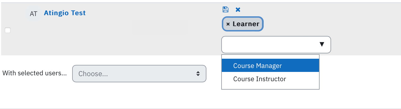Click the 'With selected users...' label
Viewport: 401px width, 109px height.
pyautogui.click(x=35, y=73)
